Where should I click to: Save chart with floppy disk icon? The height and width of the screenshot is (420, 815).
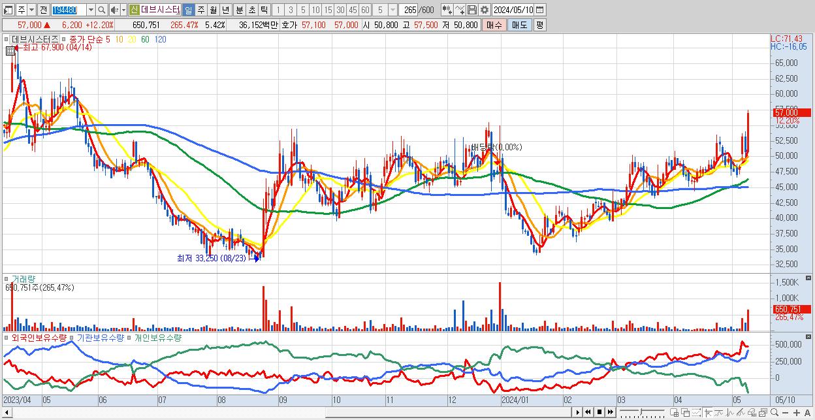point(472,10)
